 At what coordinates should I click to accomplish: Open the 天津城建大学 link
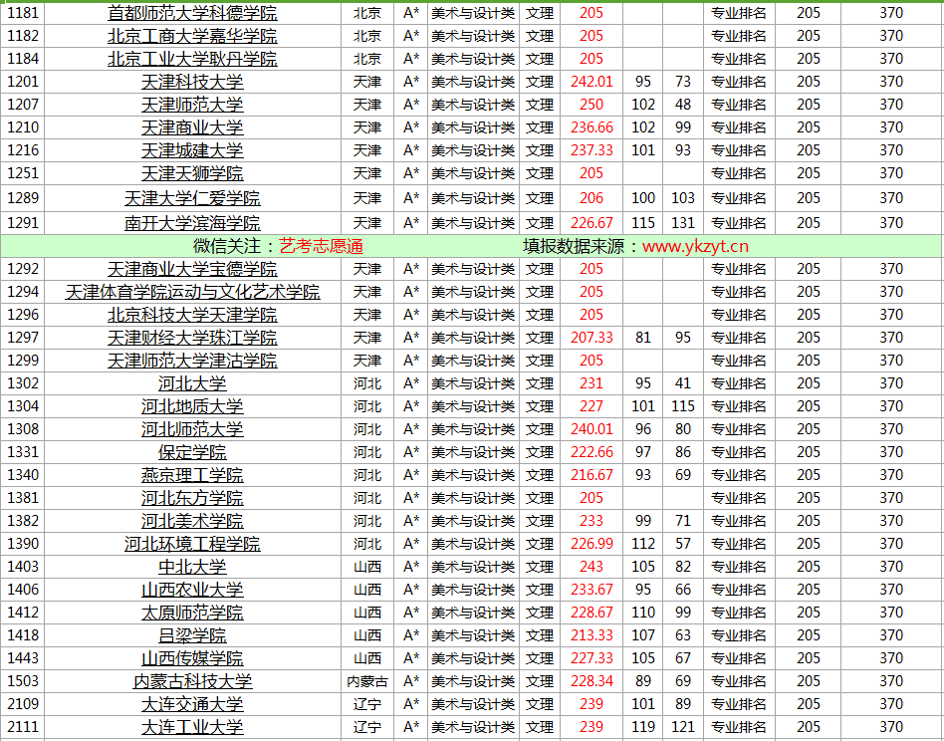(192, 150)
